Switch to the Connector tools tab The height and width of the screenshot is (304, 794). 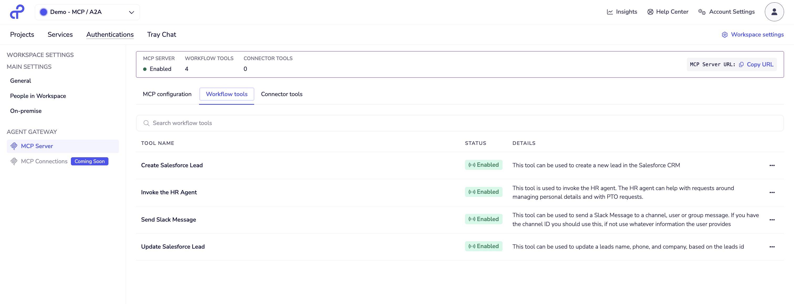click(x=281, y=94)
